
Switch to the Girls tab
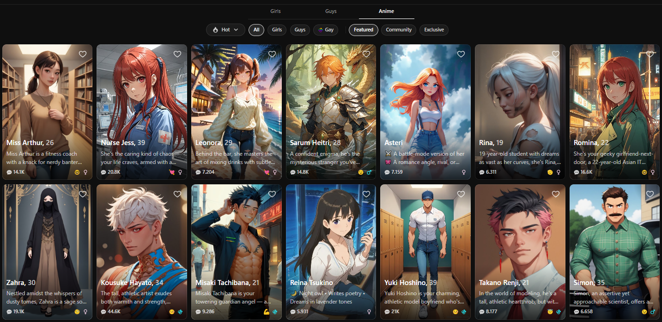275,11
